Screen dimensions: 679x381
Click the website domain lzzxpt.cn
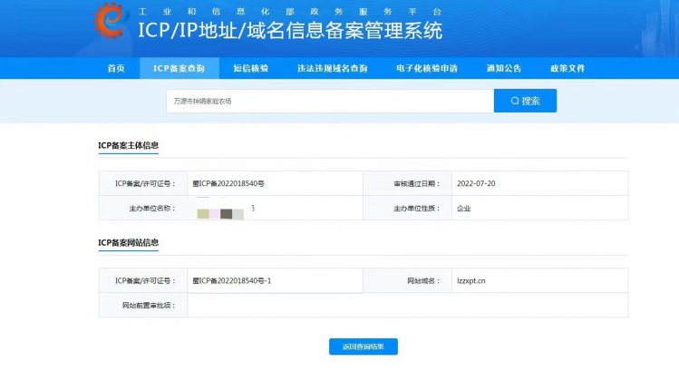point(471,281)
